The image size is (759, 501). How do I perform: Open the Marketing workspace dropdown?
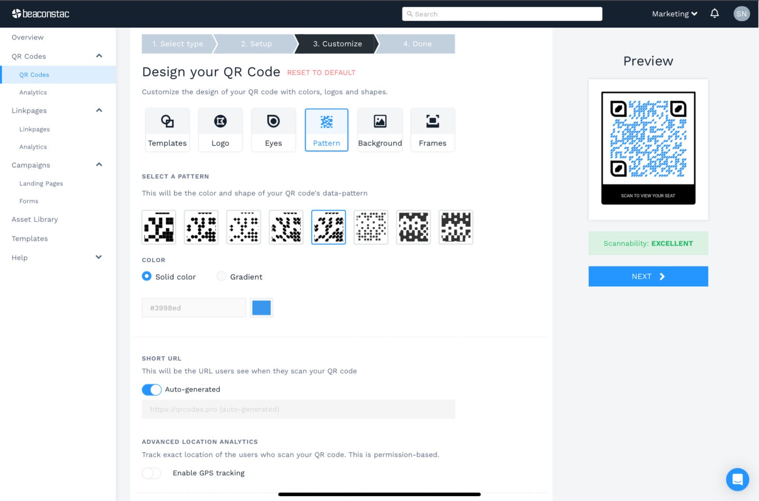point(674,14)
